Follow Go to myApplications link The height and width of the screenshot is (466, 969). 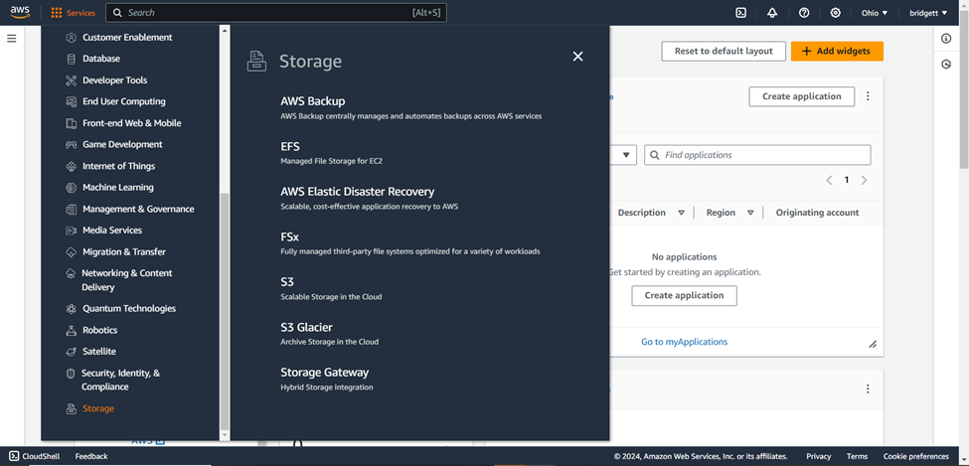click(684, 342)
